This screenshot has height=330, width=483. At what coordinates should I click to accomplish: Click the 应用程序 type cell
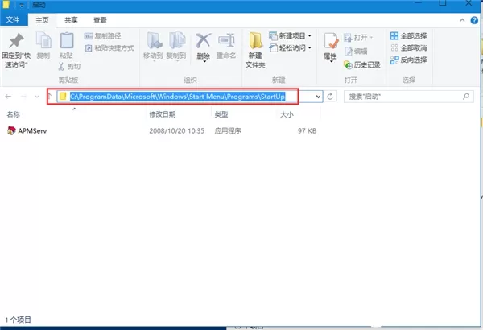228,131
